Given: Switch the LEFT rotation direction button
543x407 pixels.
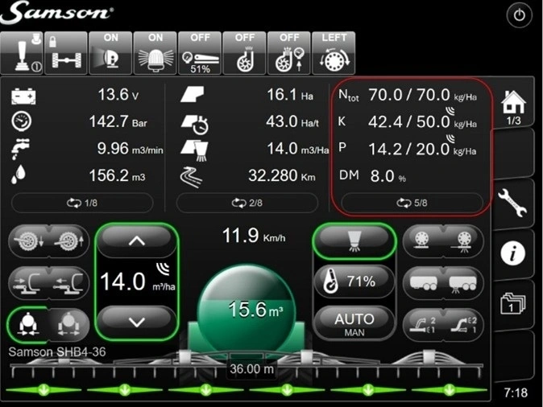Looking at the screenshot, I should pyautogui.click(x=334, y=54).
